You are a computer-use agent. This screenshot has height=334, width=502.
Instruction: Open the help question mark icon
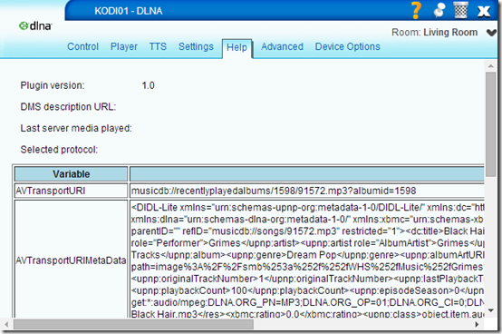[416, 10]
